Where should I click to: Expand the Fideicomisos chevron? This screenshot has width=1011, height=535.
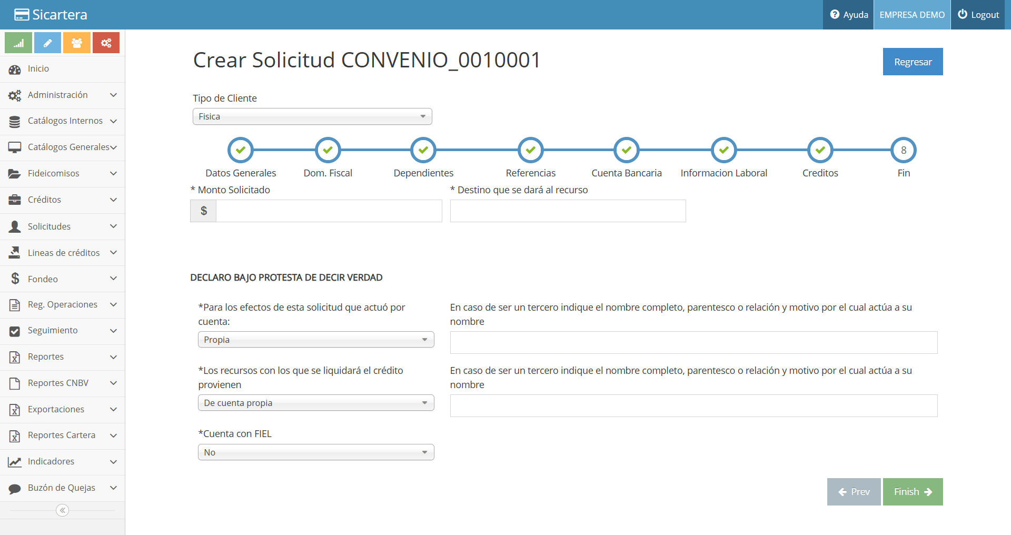tap(113, 173)
